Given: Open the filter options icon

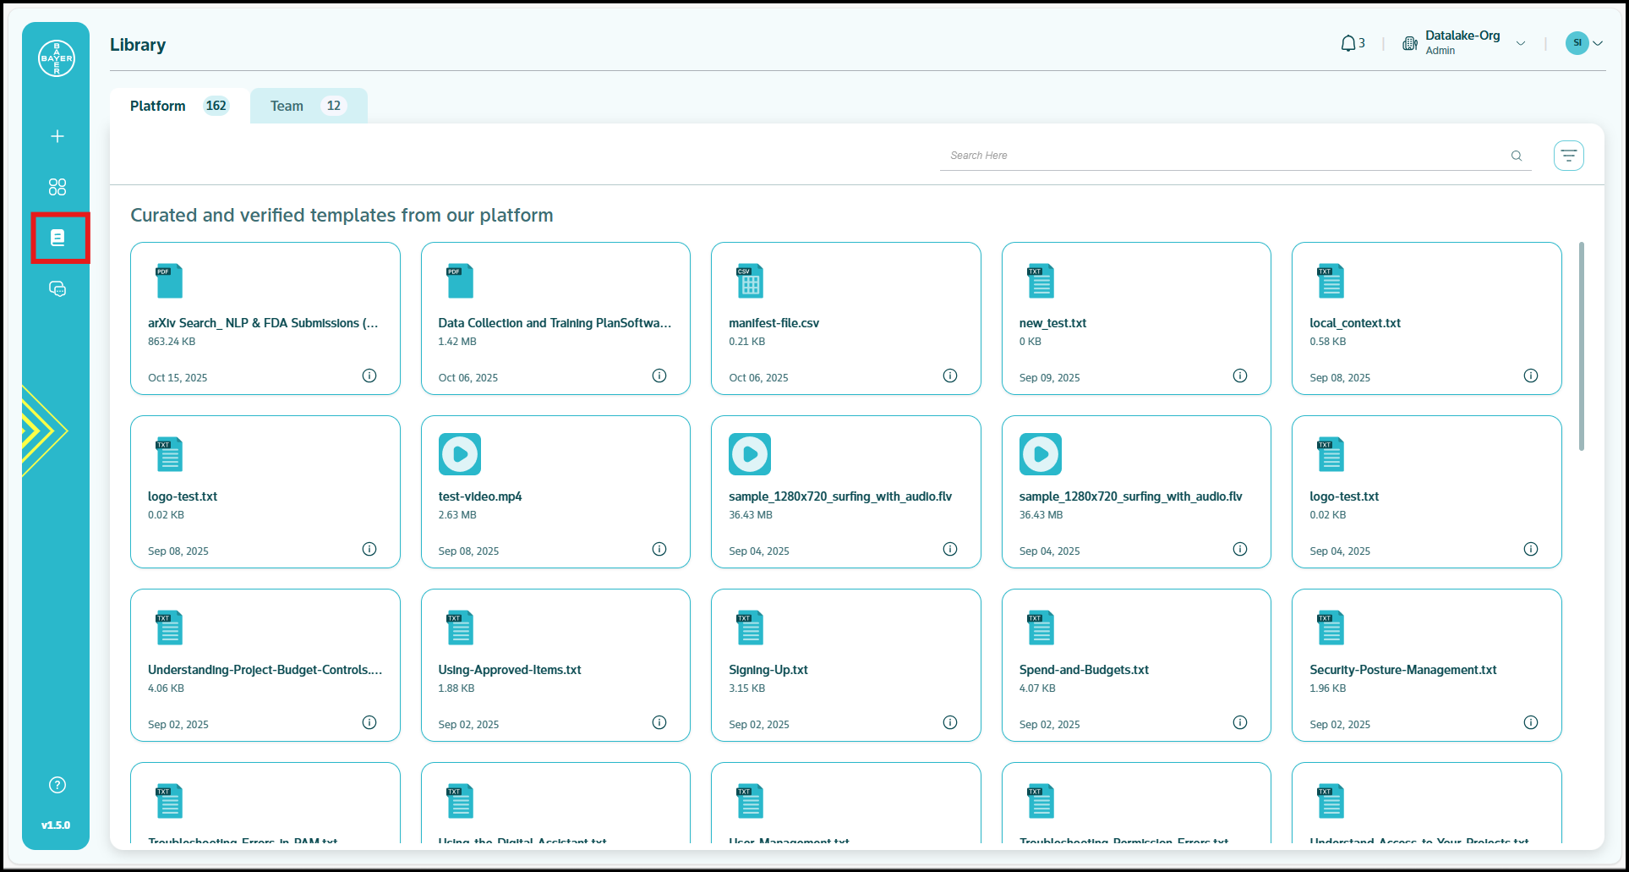Looking at the screenshot, I should (x=1568, y=156).
